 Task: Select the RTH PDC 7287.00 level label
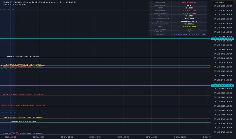[23, 94]
